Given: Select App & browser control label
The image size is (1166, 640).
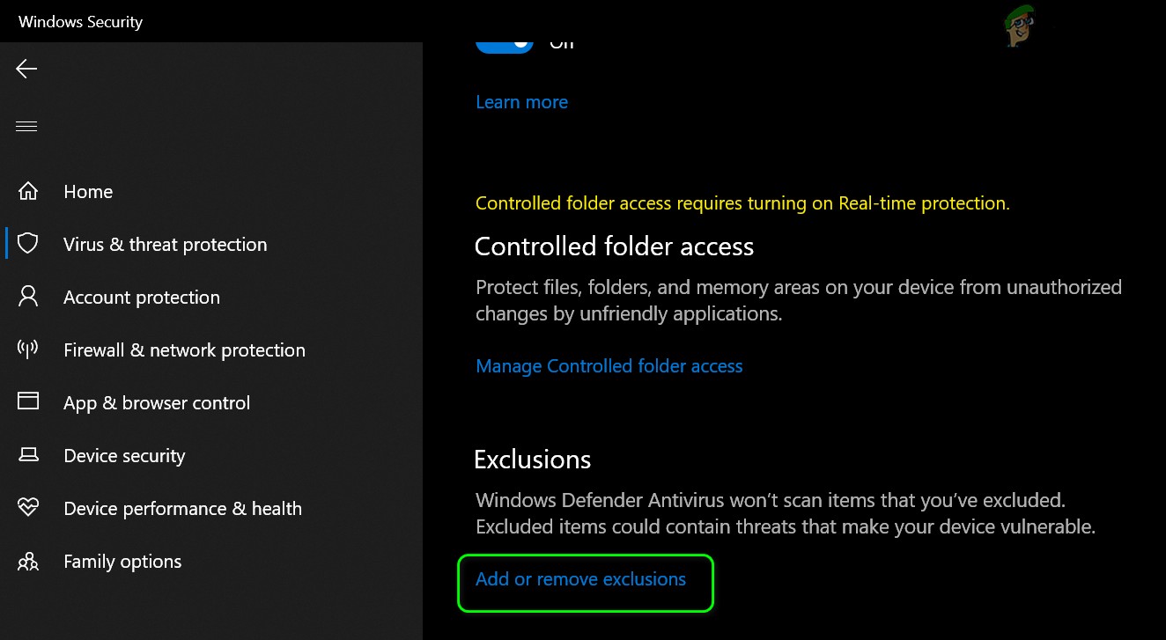Looking at the screenshot, I should click(157, 403).
